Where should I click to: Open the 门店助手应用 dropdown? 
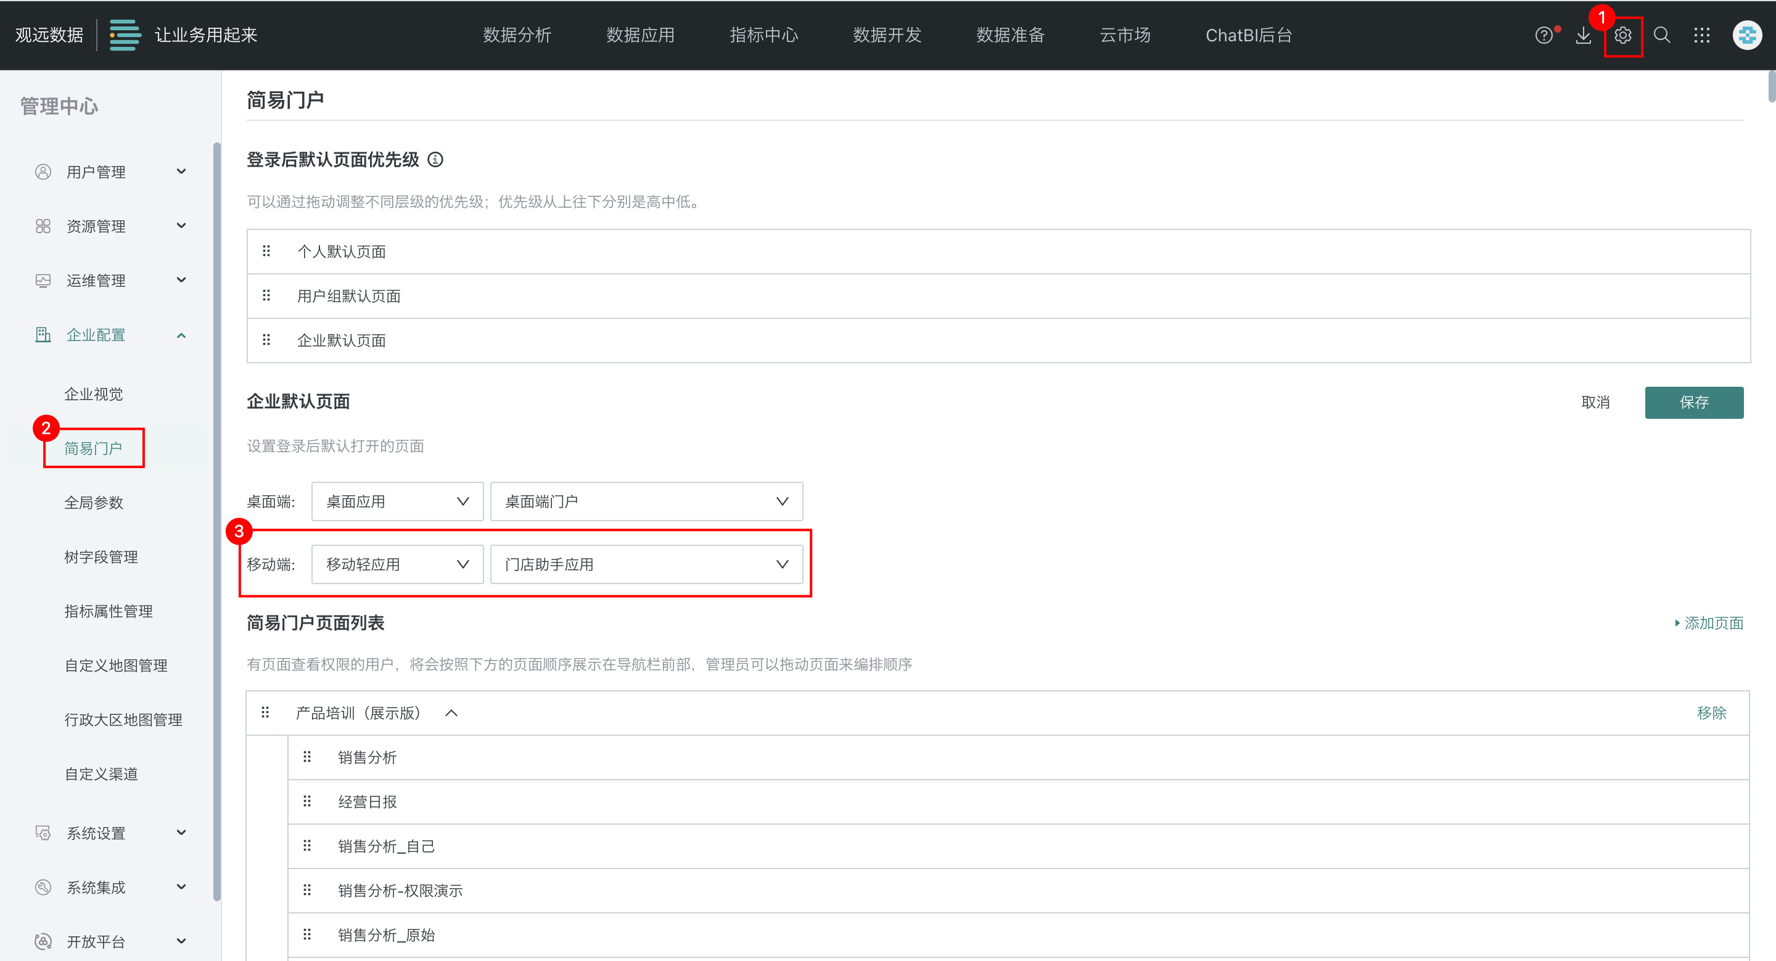point(646,564)
